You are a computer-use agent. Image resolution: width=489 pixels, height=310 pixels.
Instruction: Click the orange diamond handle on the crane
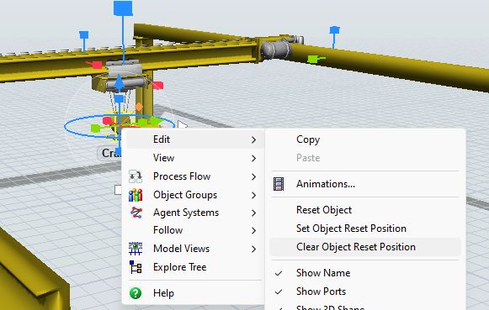coord(139,107)
